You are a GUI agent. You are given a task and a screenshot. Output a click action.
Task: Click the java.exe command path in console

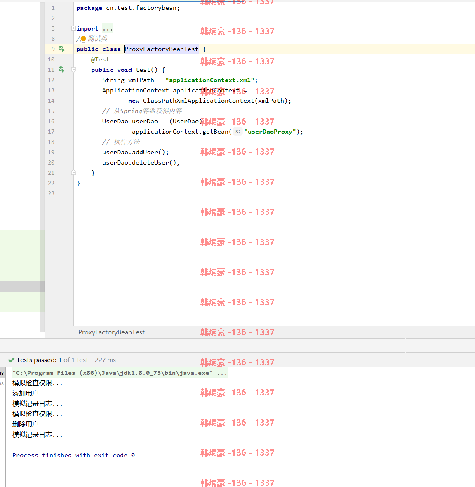pos(113,373)
